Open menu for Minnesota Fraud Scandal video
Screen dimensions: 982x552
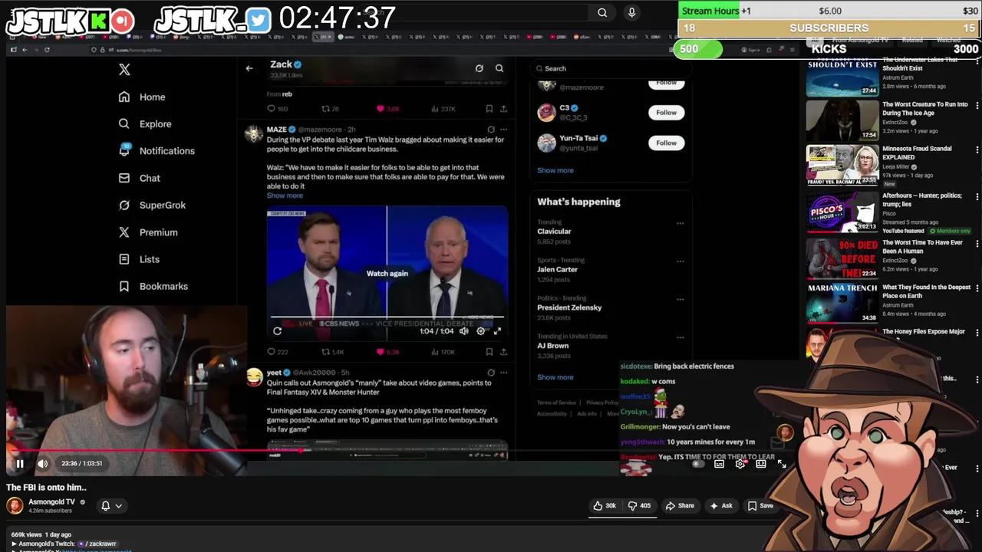pyautogui.click(x=977, y=149)
